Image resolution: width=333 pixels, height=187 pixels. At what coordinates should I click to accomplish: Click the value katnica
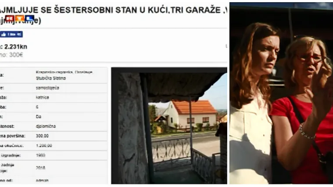(x=42, y=98)
